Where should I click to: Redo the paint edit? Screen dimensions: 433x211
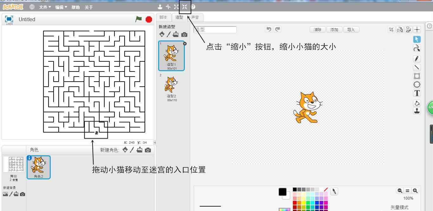[278, 29]
